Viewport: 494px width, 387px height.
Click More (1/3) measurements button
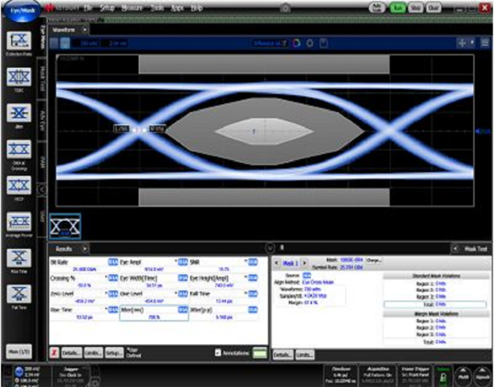[17, 352]
